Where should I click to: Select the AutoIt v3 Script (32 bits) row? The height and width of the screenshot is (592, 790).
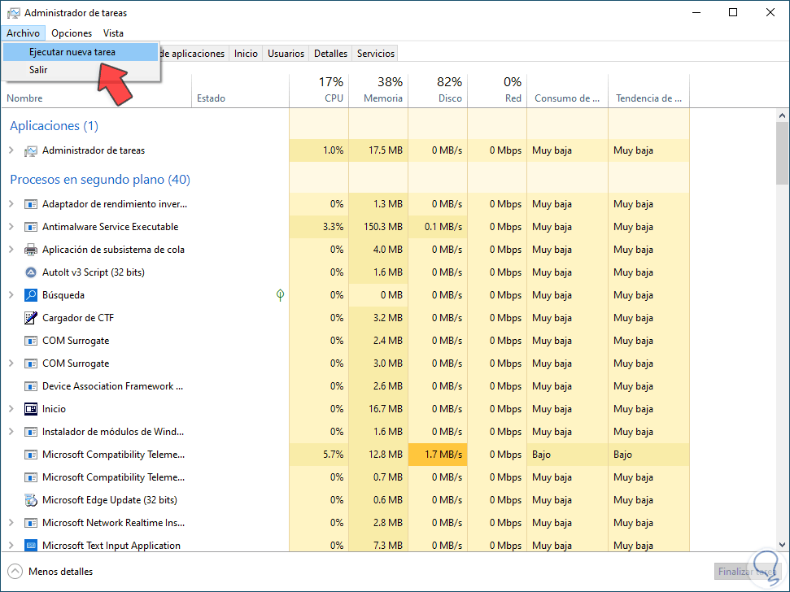tap(345, 272)
